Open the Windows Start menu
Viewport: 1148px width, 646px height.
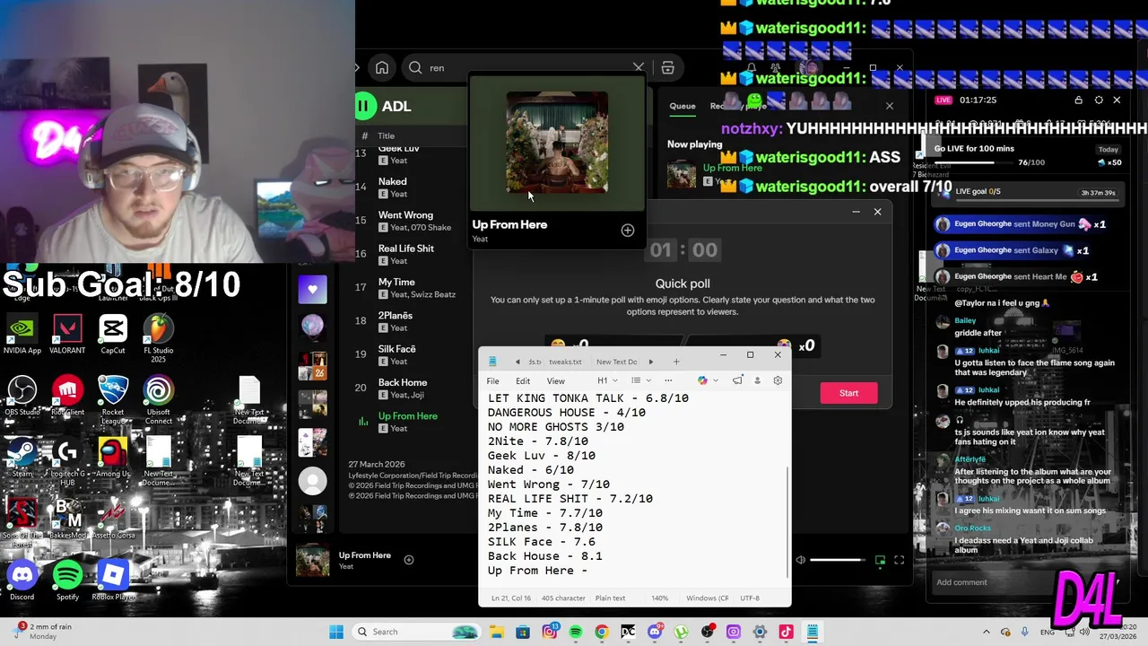coord(336,632)
